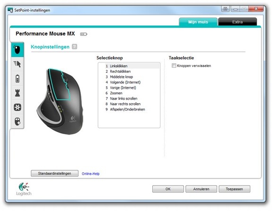Screen dimensions: 272x211
Task: Switch to the Extra tab
Action: point(237,22)
